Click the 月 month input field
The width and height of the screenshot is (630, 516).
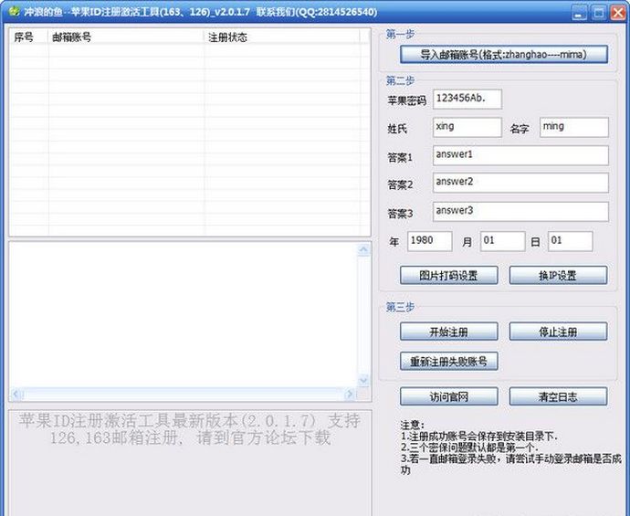click(x=501, y=241)
